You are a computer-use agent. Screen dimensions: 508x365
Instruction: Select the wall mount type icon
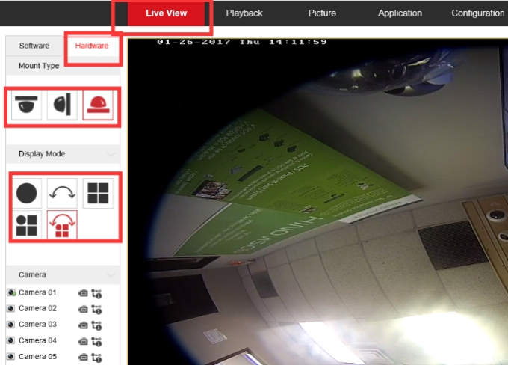click(x=61, y=105)
